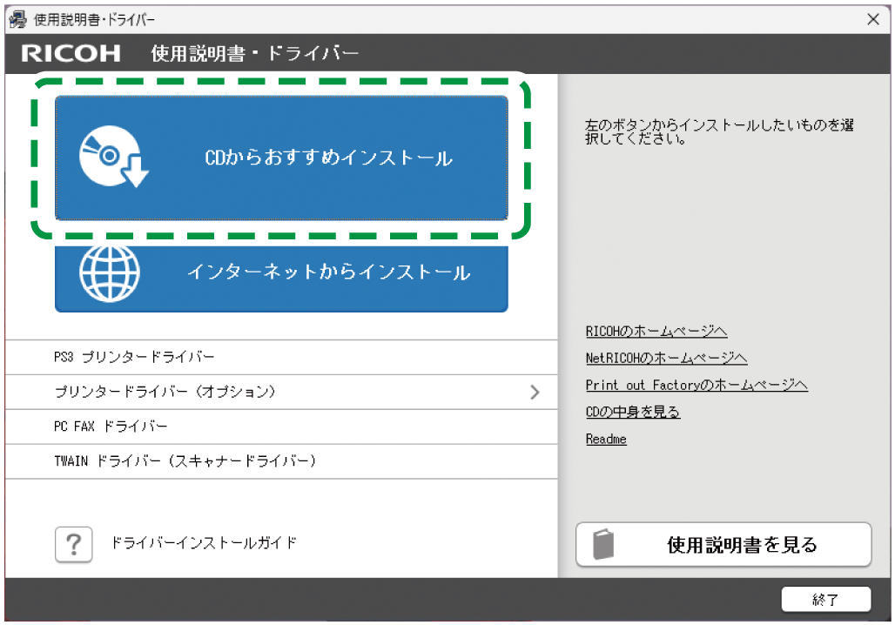Click the question mark icon next to ドライバーインストールガイド
The image size is (895, 625).
[x=74, y=544]
